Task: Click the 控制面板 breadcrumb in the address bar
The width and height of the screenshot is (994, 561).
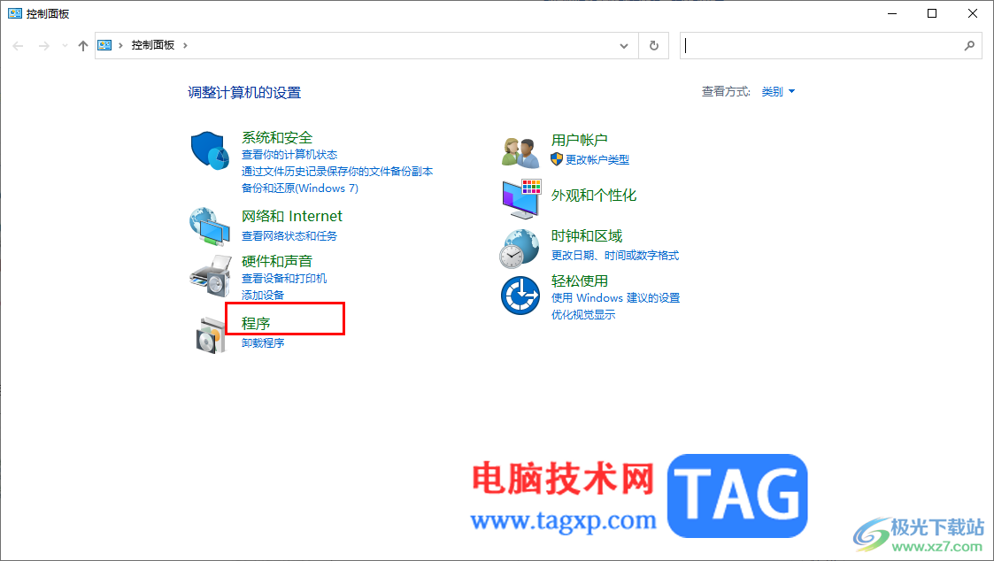Action: 153,45
